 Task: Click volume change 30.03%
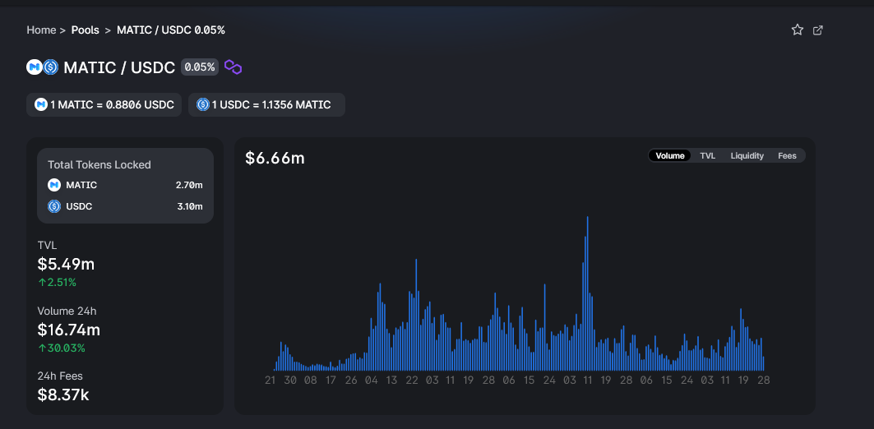point(62,348)
